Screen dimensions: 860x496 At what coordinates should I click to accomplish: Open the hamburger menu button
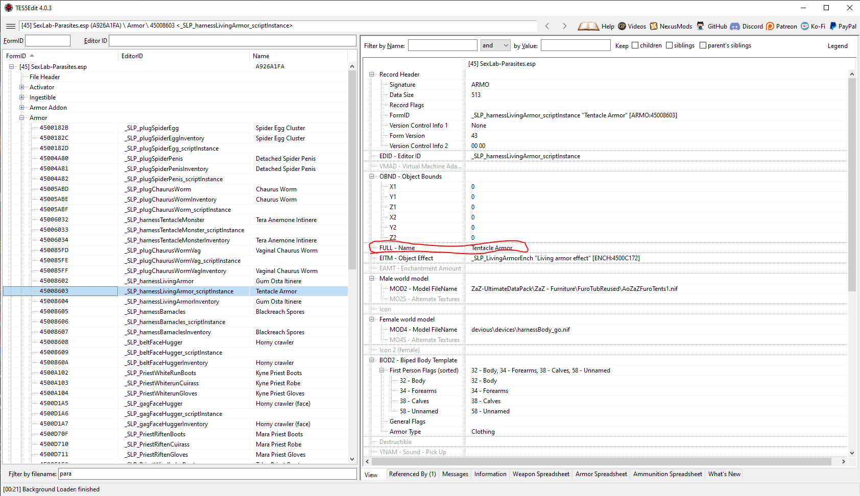coord(10,26)
